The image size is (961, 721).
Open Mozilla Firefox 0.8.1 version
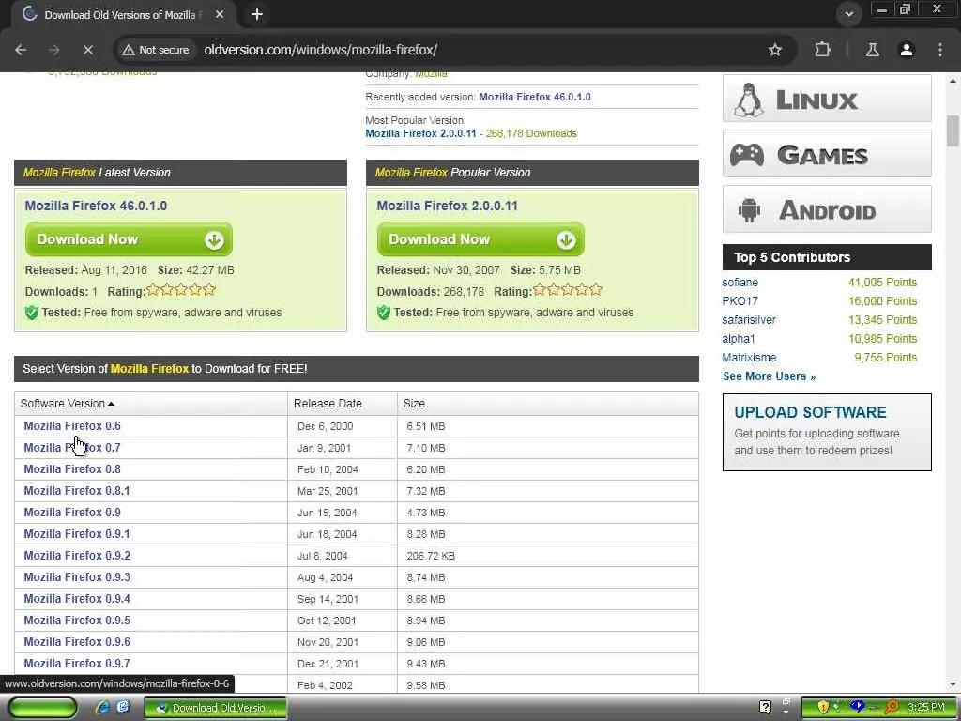[x=77, y=490]
